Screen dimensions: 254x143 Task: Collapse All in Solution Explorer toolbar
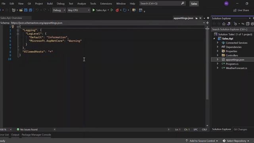tap(248, 24)
